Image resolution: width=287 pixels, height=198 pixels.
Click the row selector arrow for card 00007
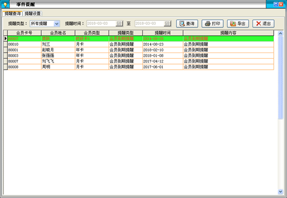tap(6, 38)
